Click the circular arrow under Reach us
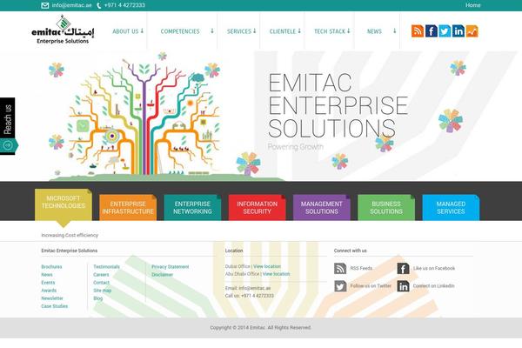 pyautogui.click(x=9, y=145)
